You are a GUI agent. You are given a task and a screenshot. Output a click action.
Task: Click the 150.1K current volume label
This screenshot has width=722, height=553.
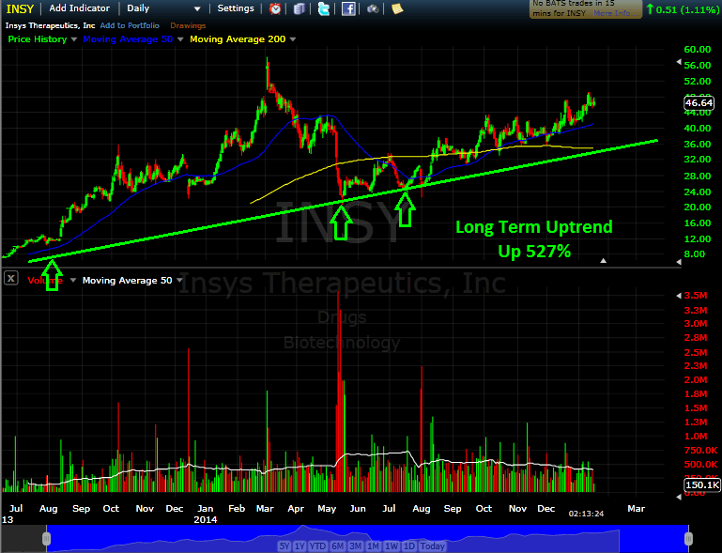tap(701, 484)
